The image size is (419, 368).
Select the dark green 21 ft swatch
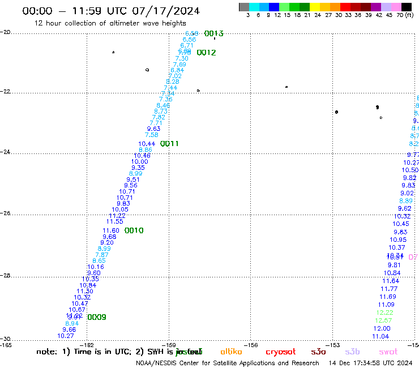click(x=305, y=7)
